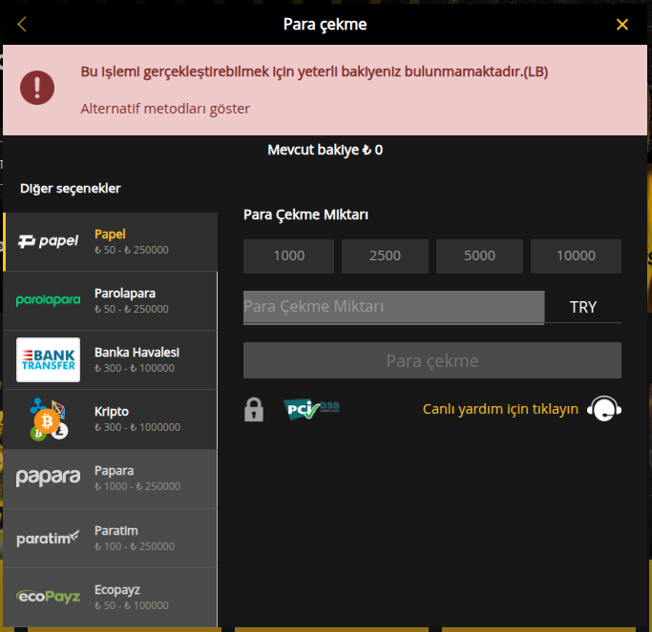Image resolution: width=652 pixels, height=632 pixels.
Task: Click the red exclamation warning icon
Action: pyautogui.click(x=37, y=88)
